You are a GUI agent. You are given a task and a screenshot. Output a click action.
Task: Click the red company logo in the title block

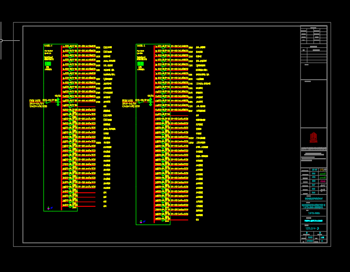coord(314,137)
